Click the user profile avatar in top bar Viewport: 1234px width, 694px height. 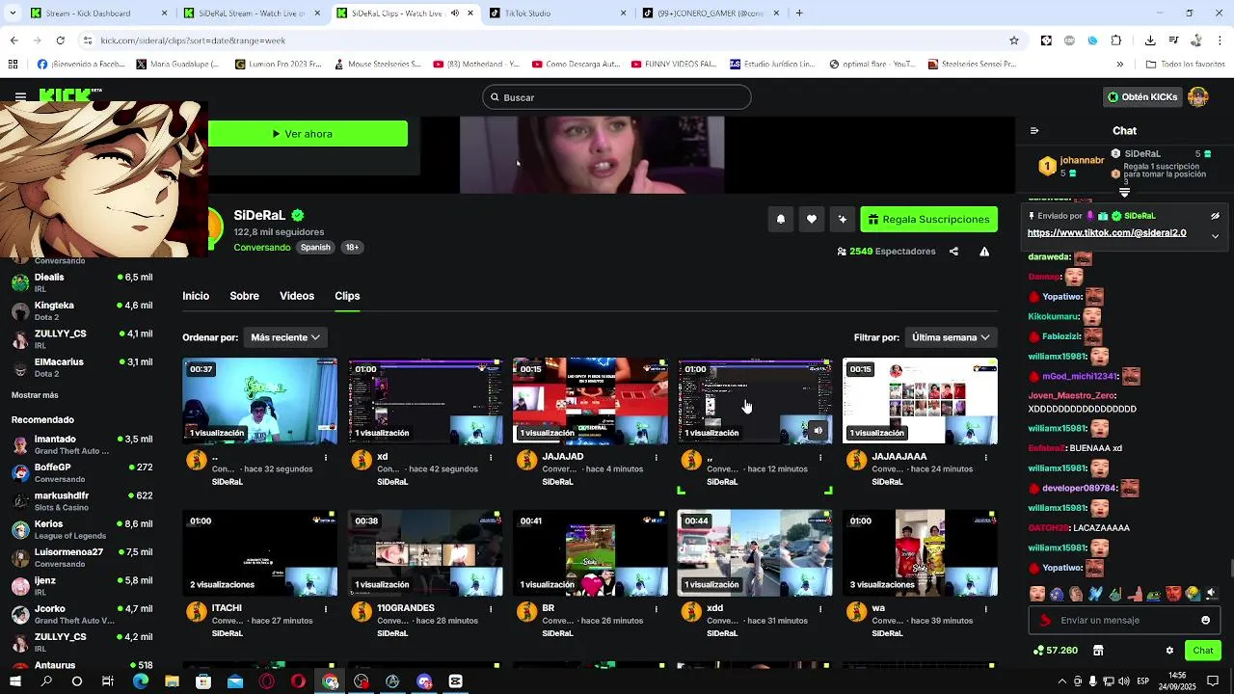point(1198,96)
